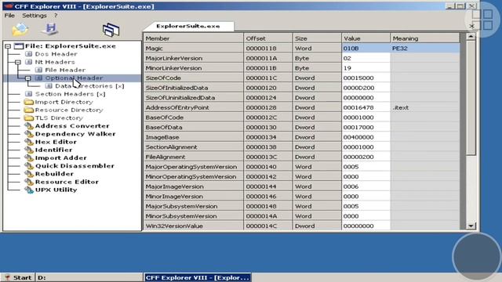Select the Section Headers node icon
This screenshot has height=282, width=502.
28,94
